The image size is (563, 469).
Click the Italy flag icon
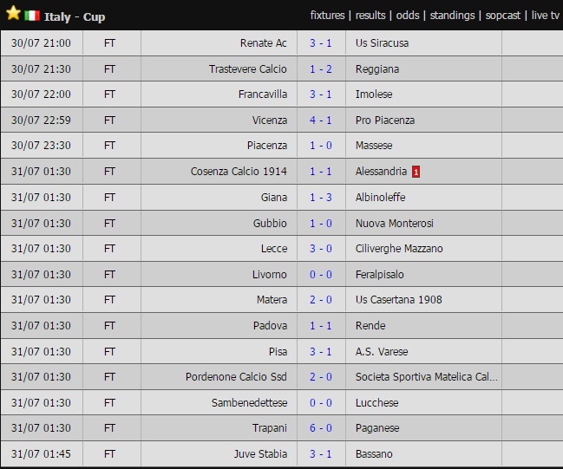pos(32,16)
